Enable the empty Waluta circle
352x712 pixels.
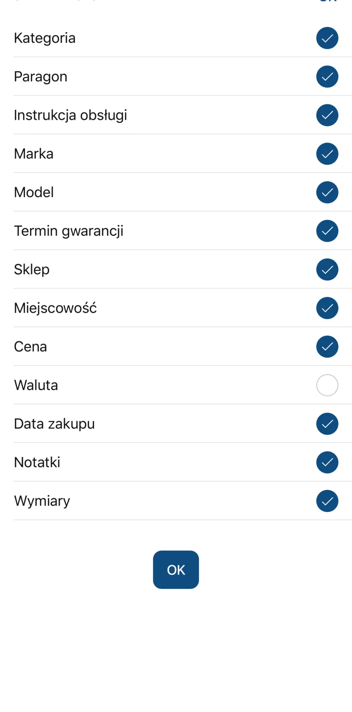(327, 385)
